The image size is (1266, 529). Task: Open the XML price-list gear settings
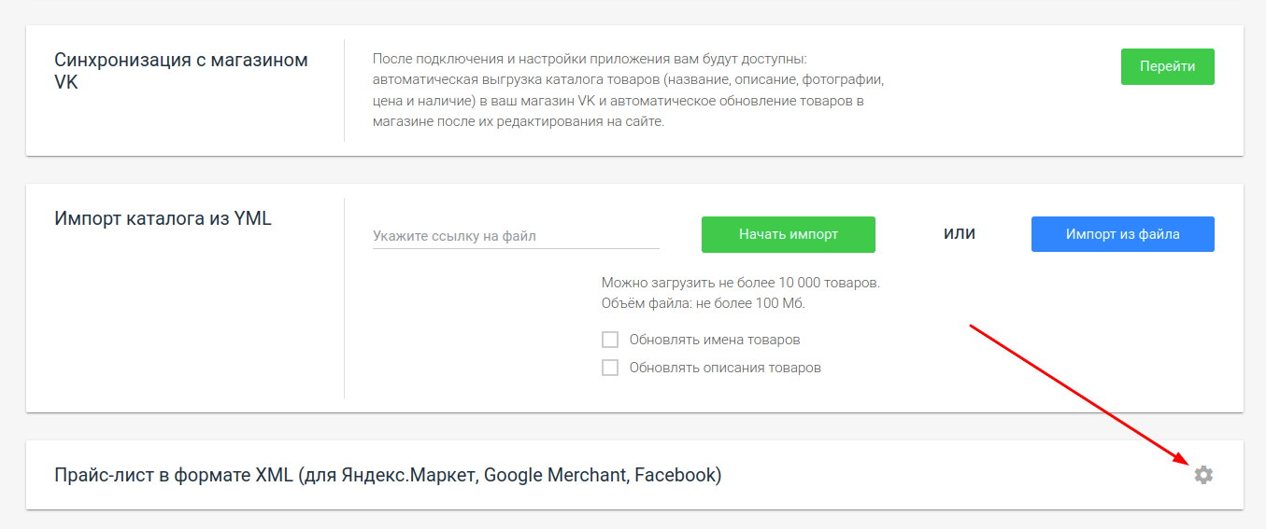click(x=1203, y=475)
